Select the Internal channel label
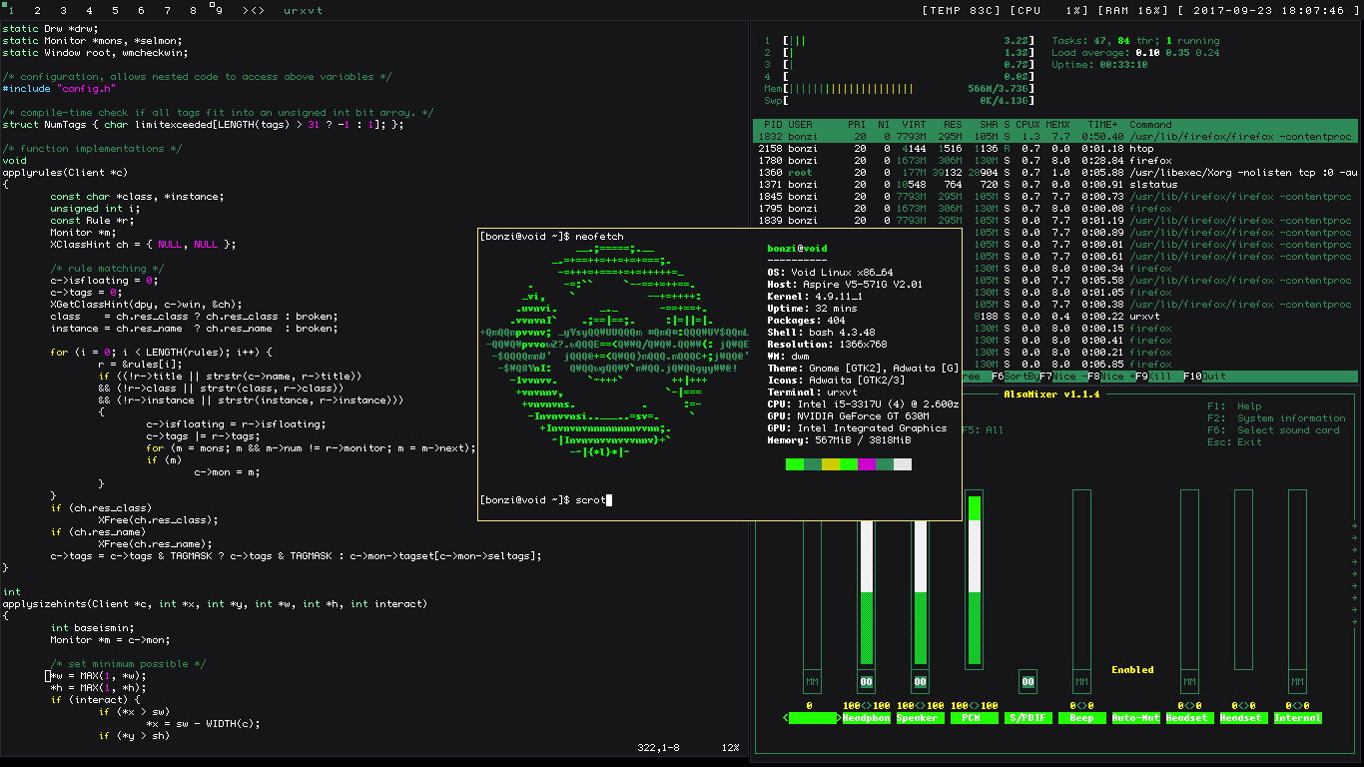 (1297, 718)
